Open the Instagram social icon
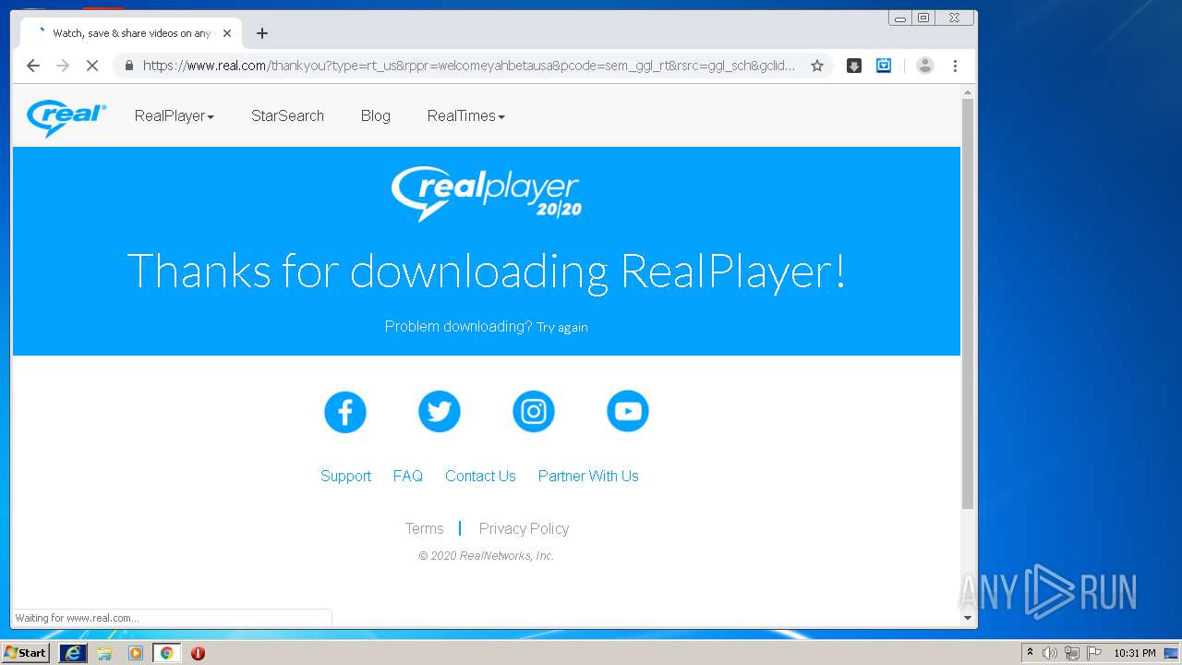The height and width of the screenshot is (665, 1182). tap(534, 411)
